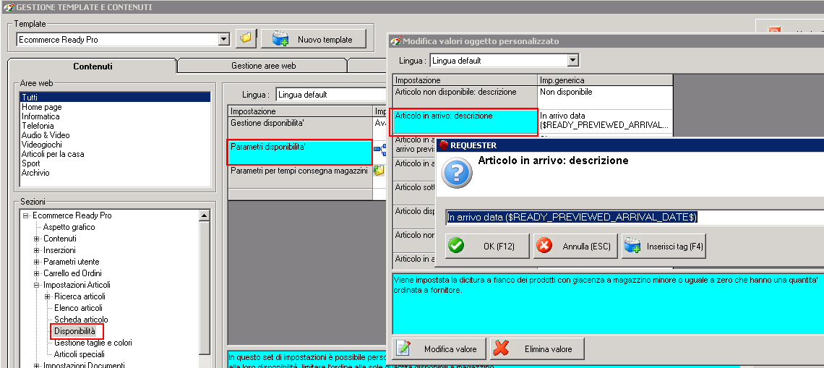Viewport: 824px width, 368px height.
Task: Open the Template dropdown arrow
Action: click(224, 39)
